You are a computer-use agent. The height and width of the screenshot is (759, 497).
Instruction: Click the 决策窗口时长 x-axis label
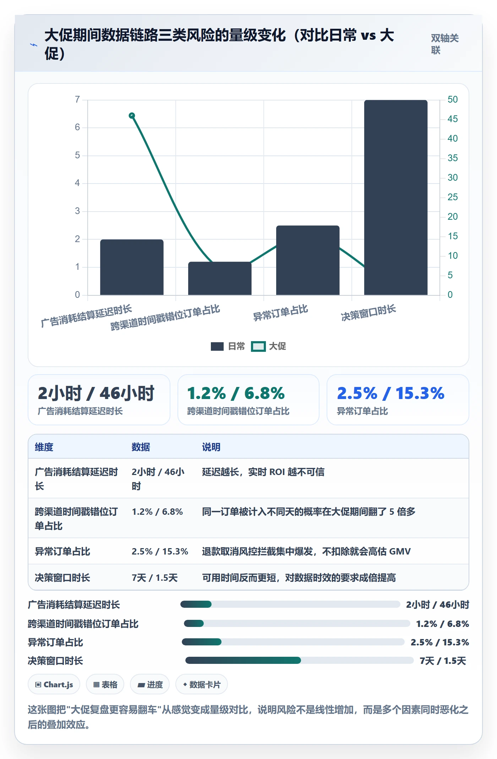coord(368,313)
